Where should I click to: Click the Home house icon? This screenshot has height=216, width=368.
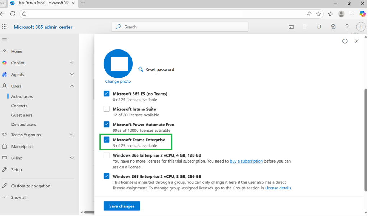click(x=4, y=51)
